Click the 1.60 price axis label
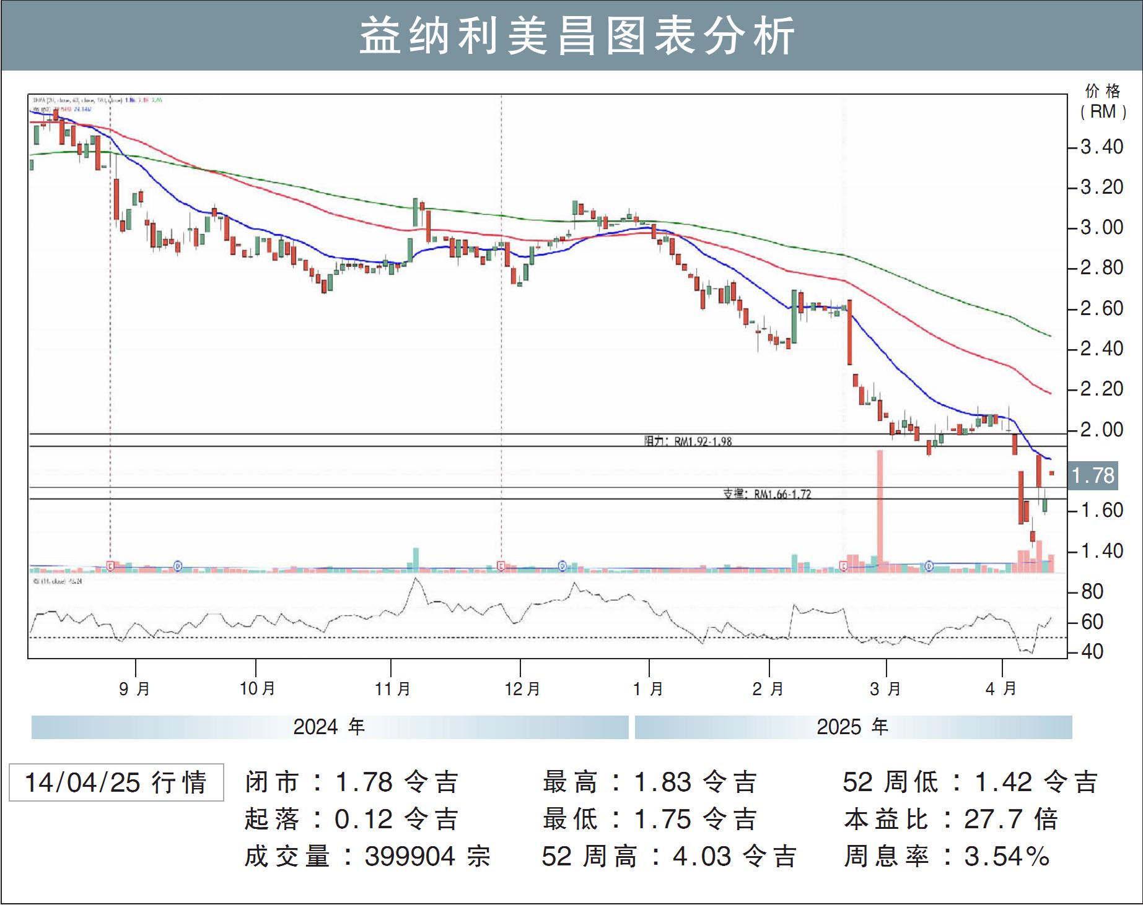Screen dimensions: 1143x905 point(1101,511)
